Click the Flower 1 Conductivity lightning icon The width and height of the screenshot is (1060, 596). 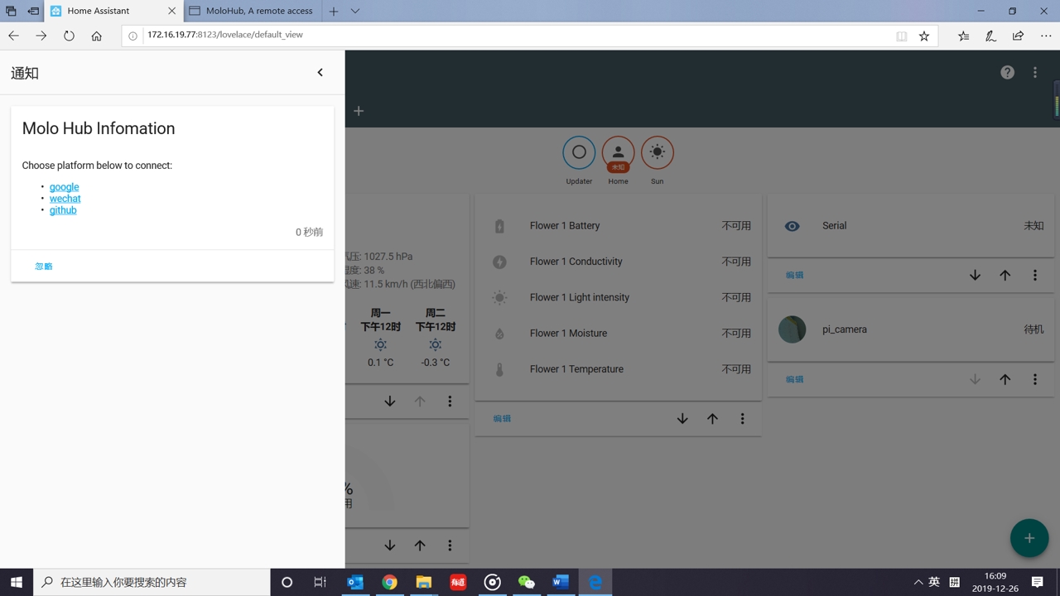click(499, 261)
